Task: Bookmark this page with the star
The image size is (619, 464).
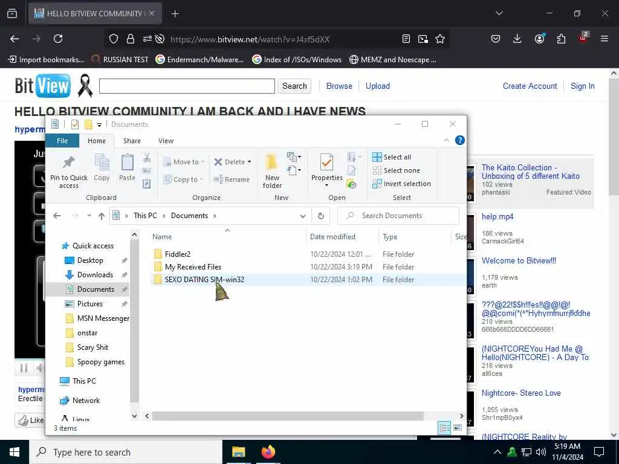Action: point(440,39)
